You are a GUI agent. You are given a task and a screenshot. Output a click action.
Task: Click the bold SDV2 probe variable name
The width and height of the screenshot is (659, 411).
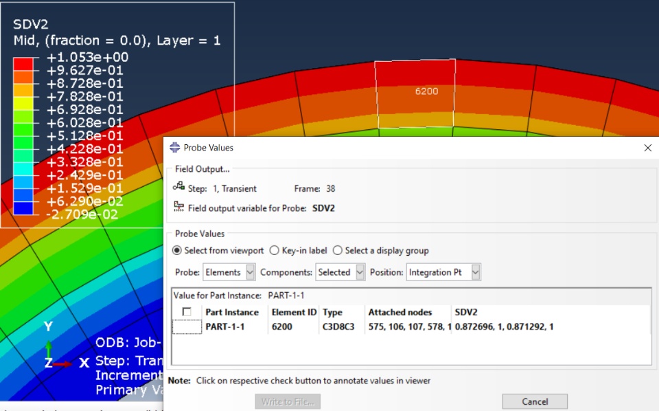(323, 208)
